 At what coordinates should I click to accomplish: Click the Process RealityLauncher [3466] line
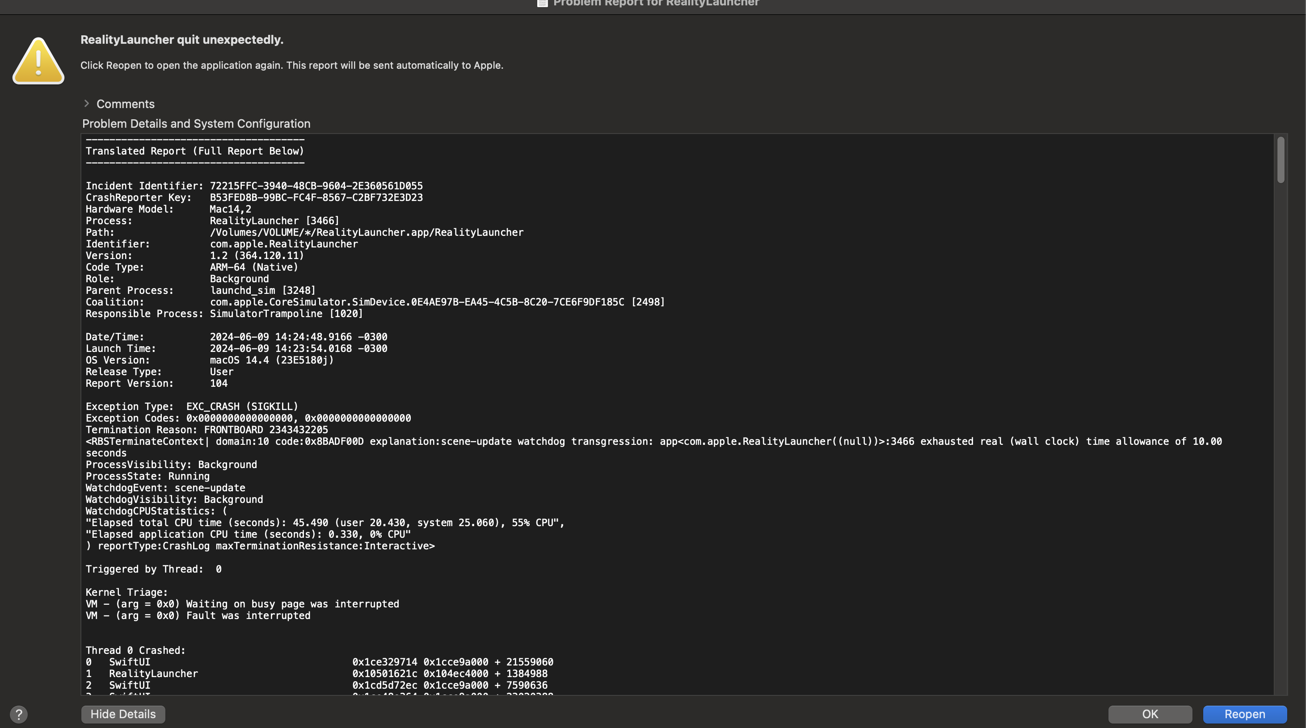(x=212, y=221)
